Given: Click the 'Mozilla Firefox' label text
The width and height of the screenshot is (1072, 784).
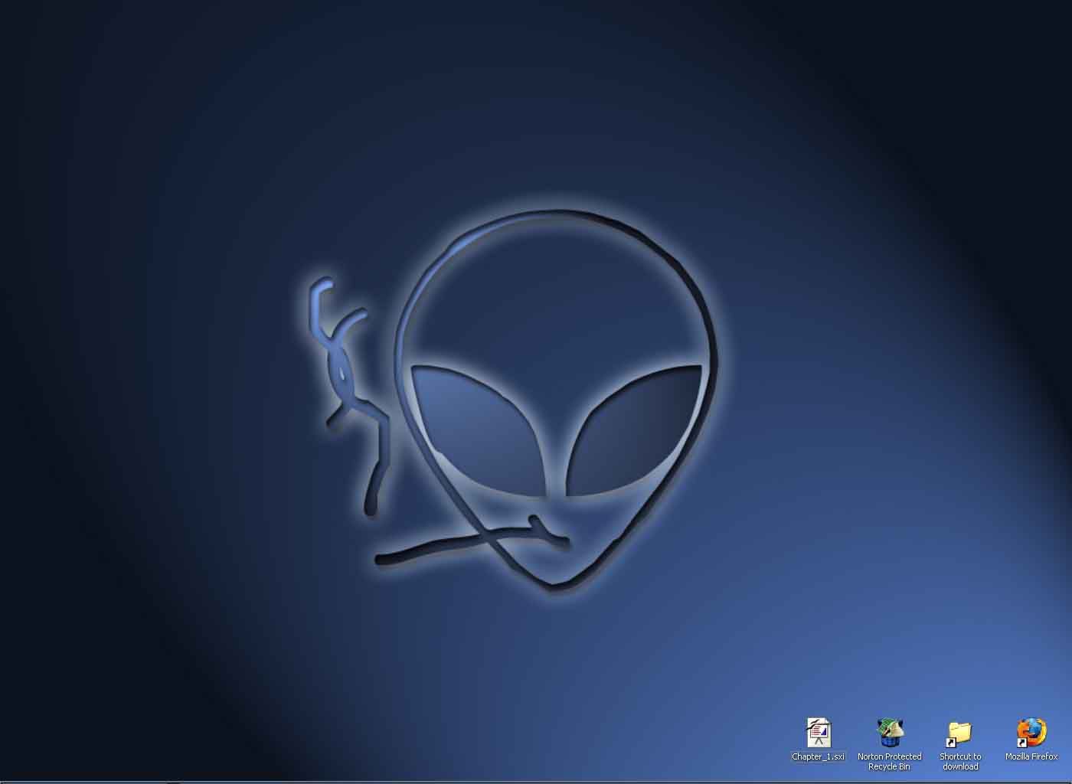Looking at the screenshot, I should [1031, 756].
